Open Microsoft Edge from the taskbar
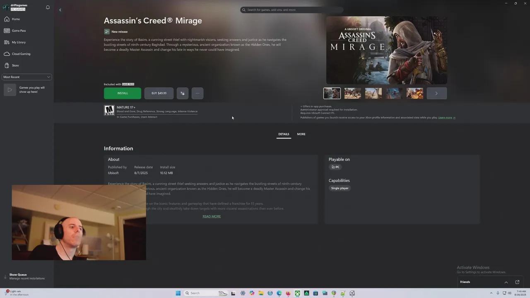Screen dimensions: 530x298 pos(279,293)
